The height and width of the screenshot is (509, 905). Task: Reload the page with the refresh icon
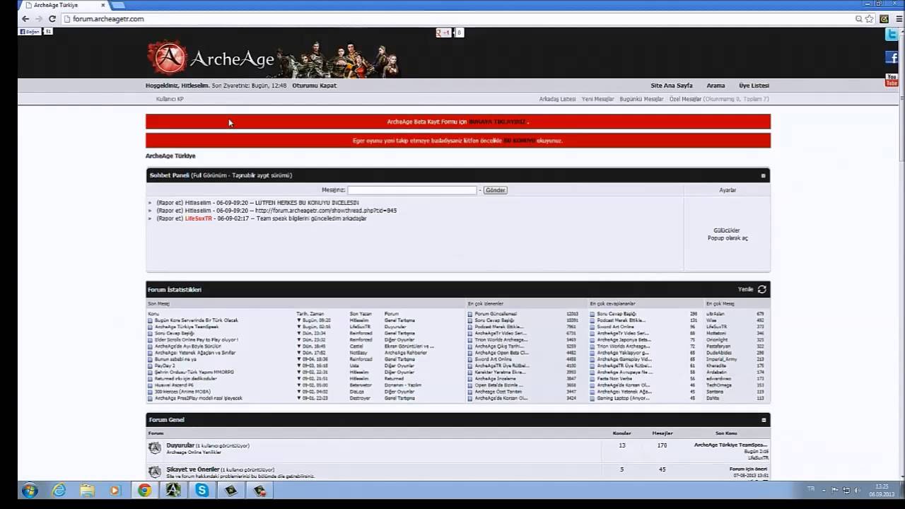pos(52,19)
